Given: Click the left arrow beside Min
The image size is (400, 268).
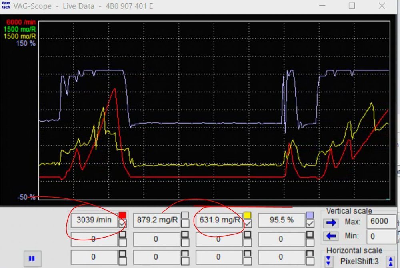Looking at the screenshot, I should (332, 236).
